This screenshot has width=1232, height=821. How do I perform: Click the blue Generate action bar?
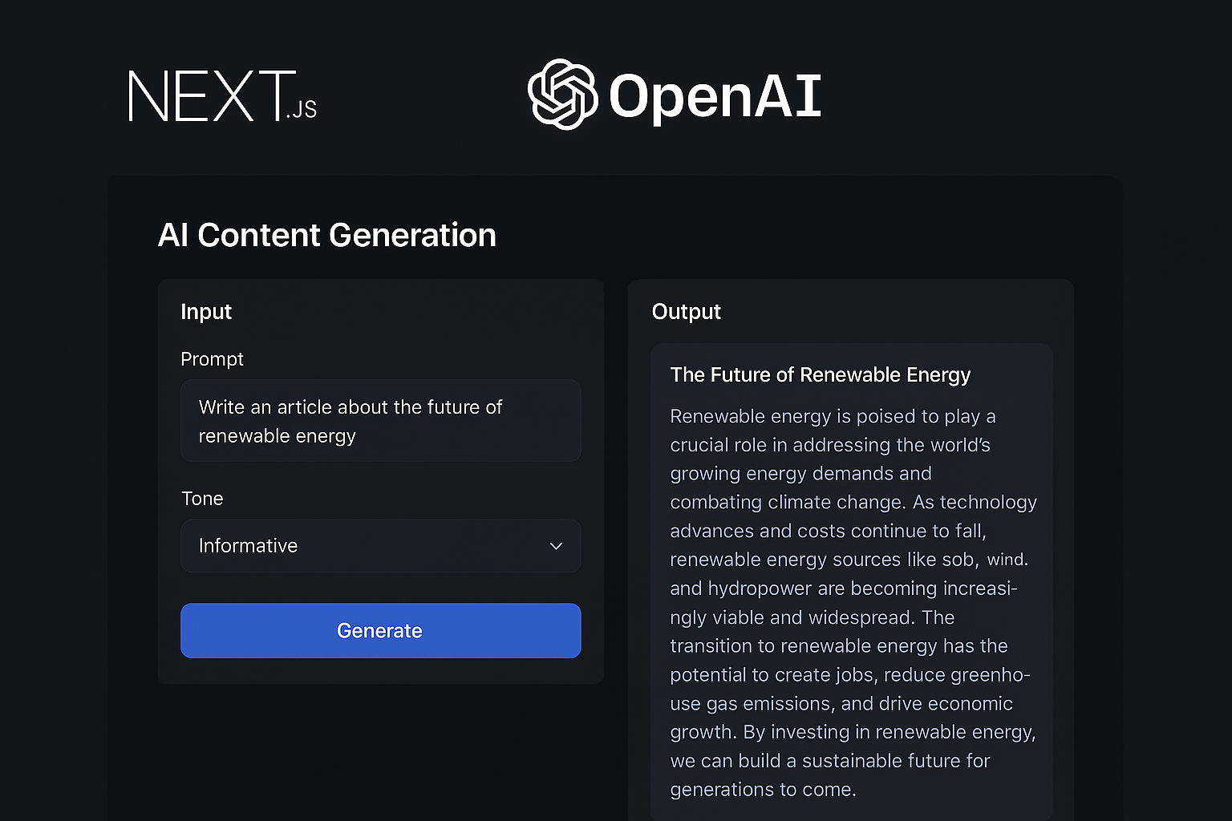coord(380,631)
